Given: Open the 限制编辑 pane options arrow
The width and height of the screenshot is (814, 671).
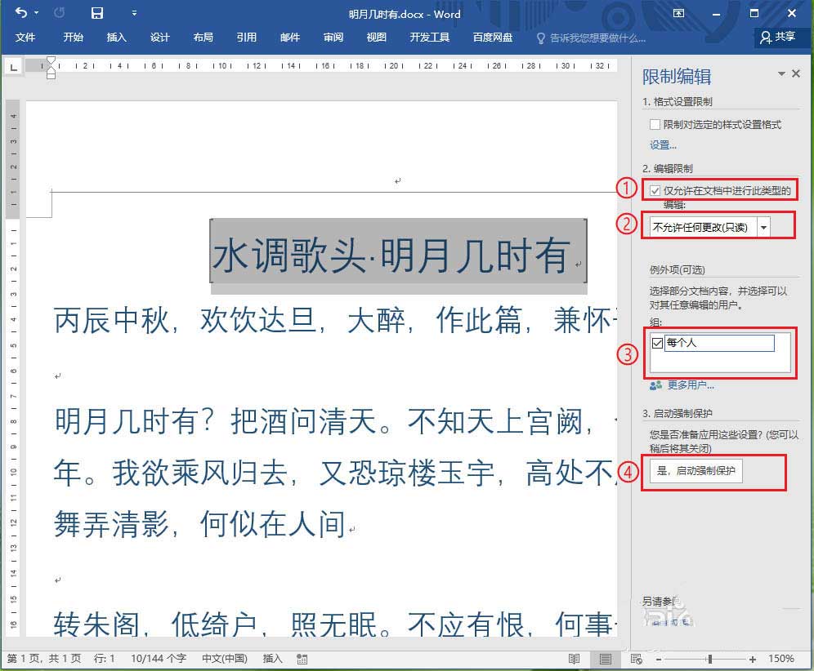Looking at the screenshot, I should 781,74.
